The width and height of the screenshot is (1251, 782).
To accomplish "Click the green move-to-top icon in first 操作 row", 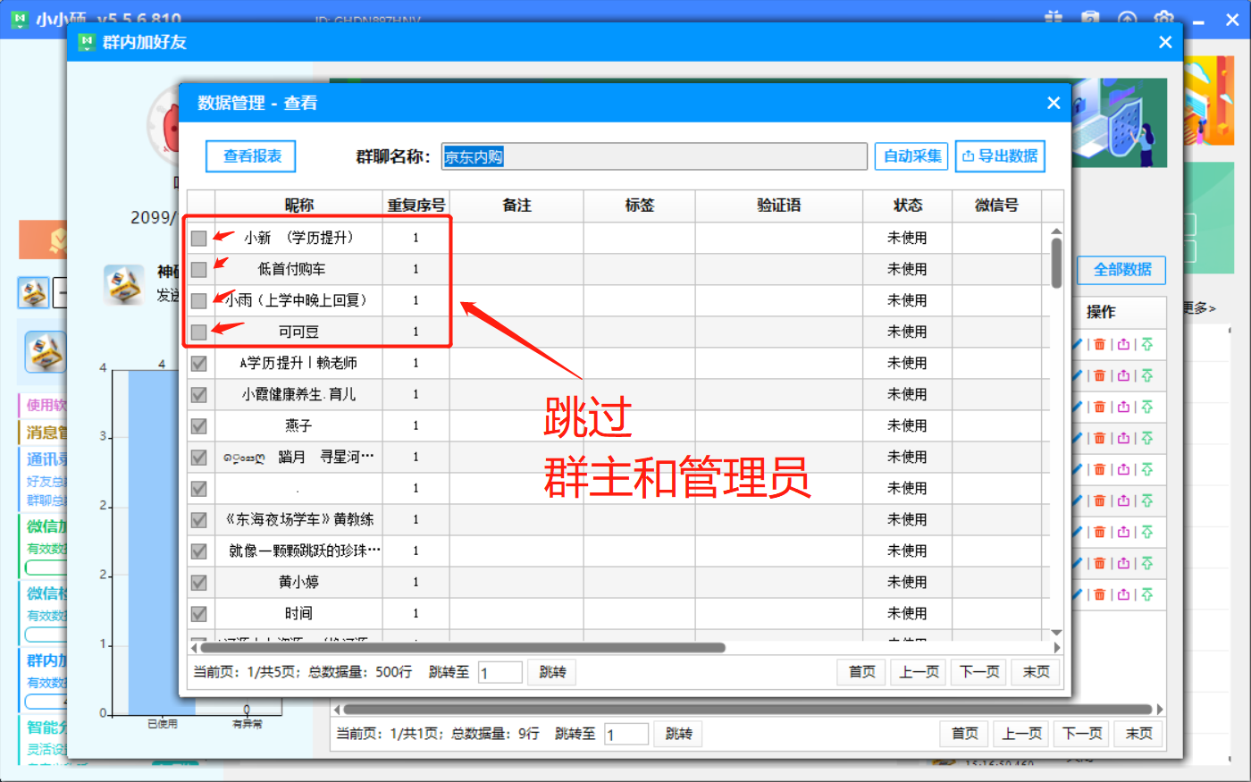I will tap(1147, 345).
